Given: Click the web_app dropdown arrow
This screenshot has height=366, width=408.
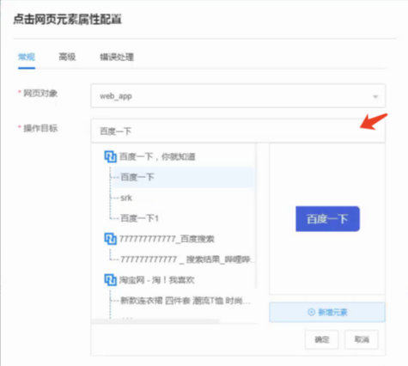Looking at the screenshot, I should (375, 96).
